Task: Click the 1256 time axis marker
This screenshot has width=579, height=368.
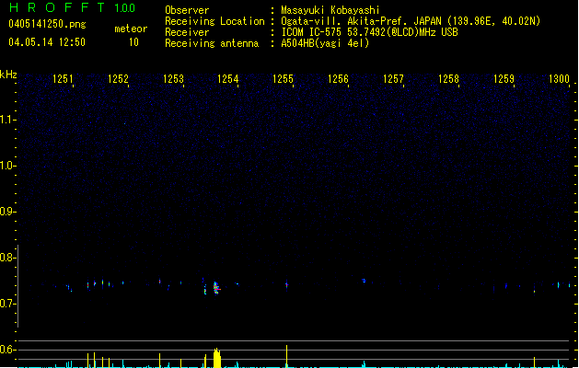Action: 338,78
